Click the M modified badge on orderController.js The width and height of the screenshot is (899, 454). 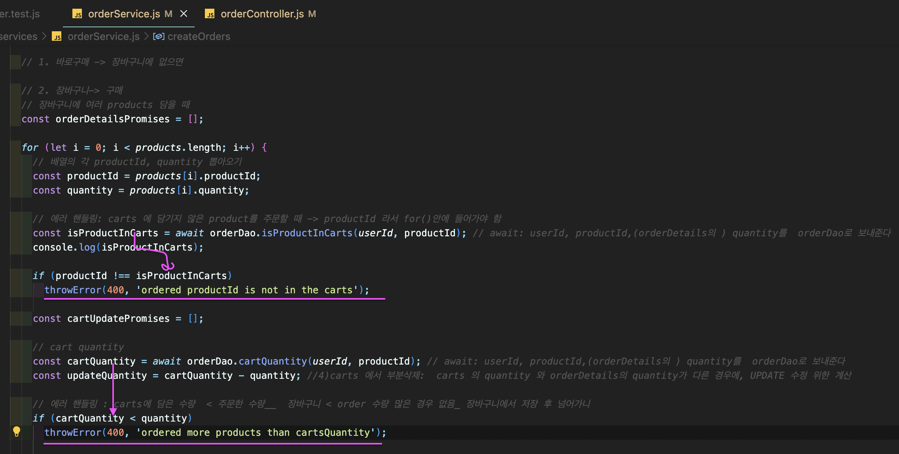(312, 14)
